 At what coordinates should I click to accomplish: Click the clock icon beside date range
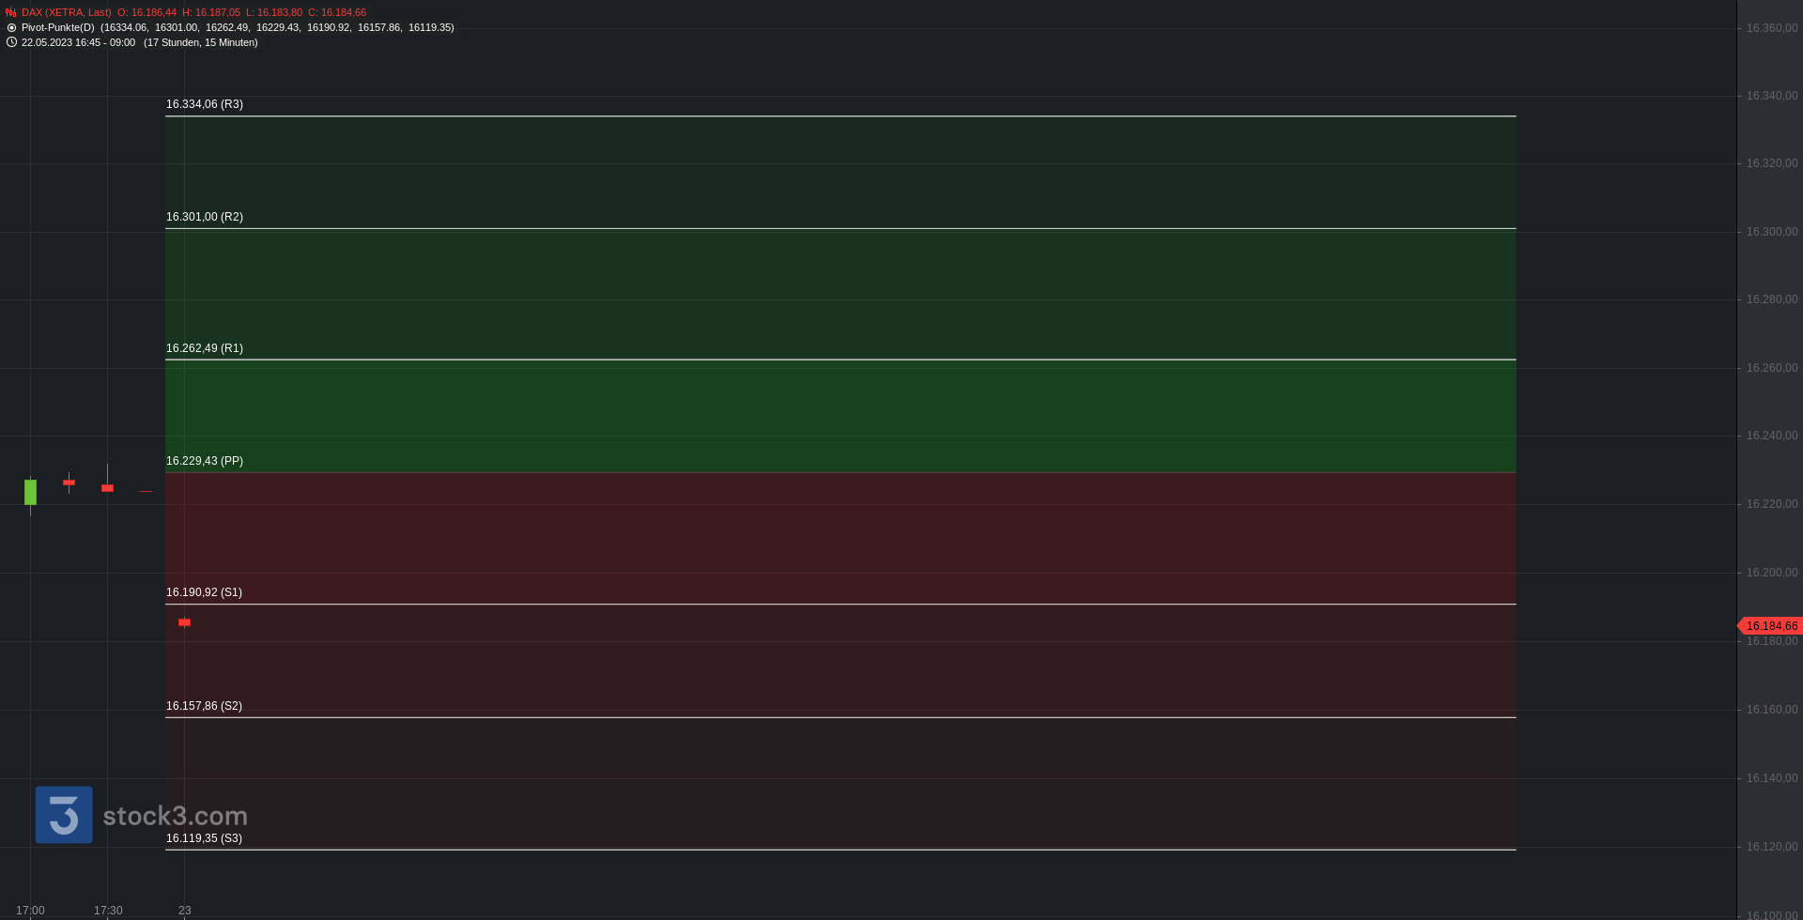(x=11, y=42)
